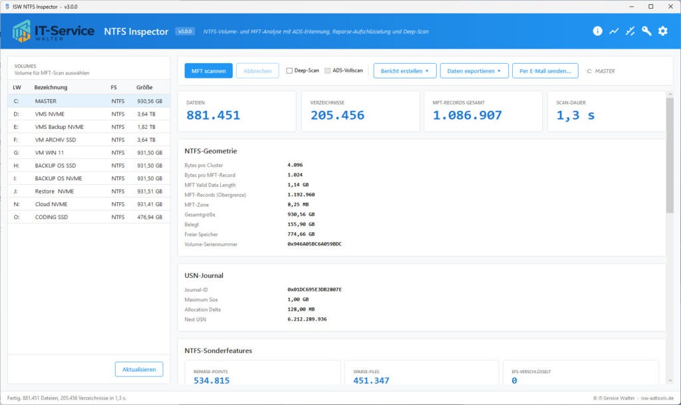Click the NTFS-Sonderfeatures section heading
Image resolution: width=681 pixels, height=405 pixels.
click(x=218, y=350)
